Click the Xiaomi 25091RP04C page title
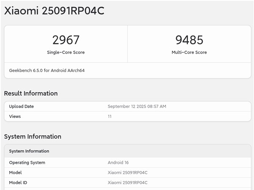This screenshot has width=254, height=190. click(54, 11)
